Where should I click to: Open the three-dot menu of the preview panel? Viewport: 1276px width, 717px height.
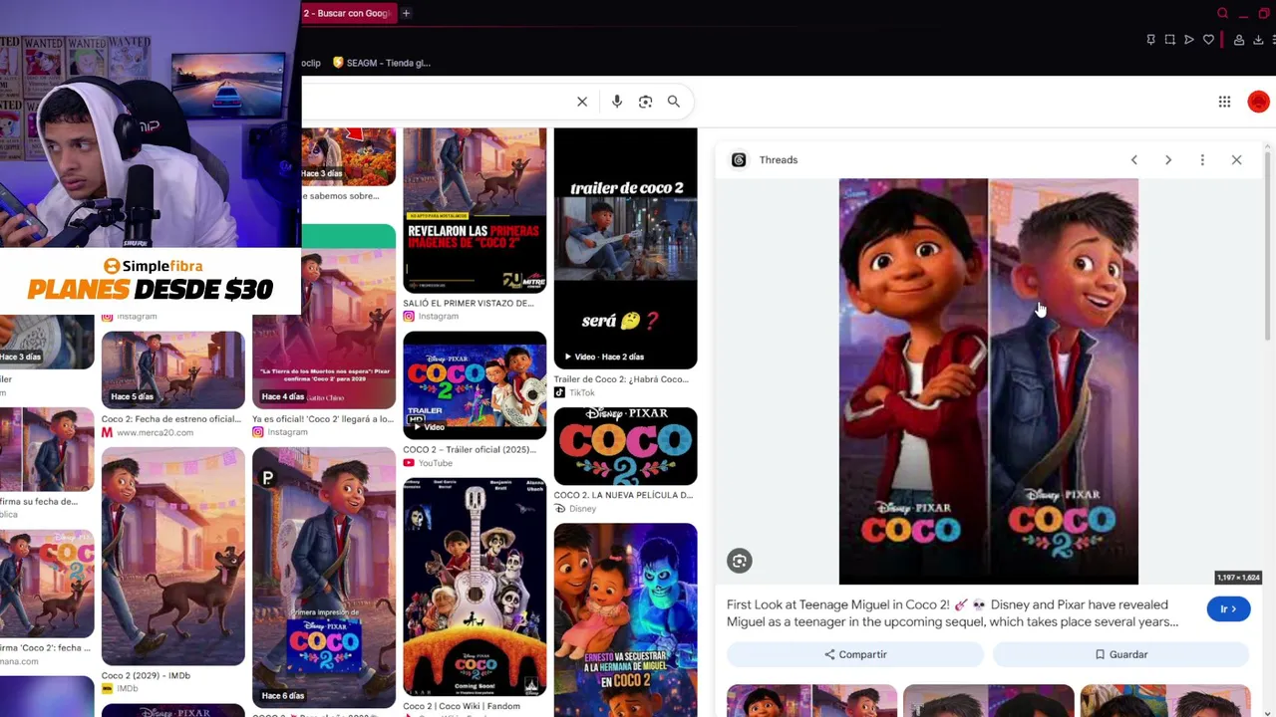click(x=1202, y=160)
